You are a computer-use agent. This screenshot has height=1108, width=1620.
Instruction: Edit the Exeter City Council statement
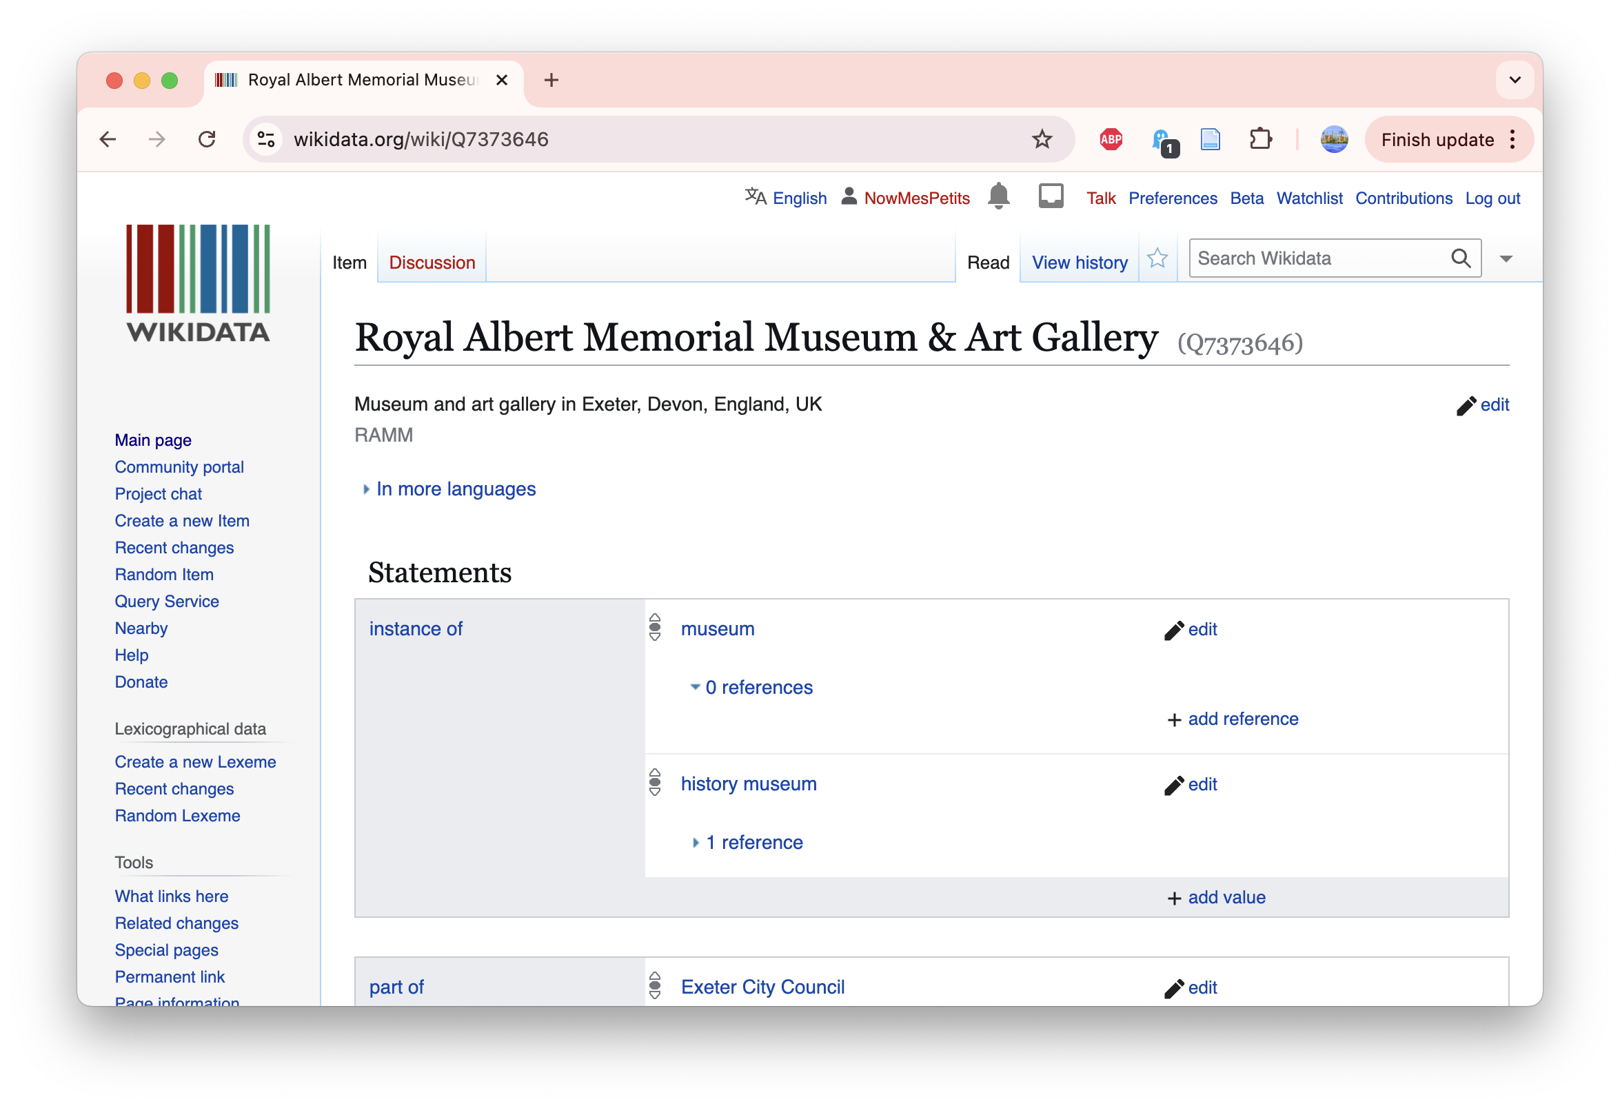(x=1190, y=988)
